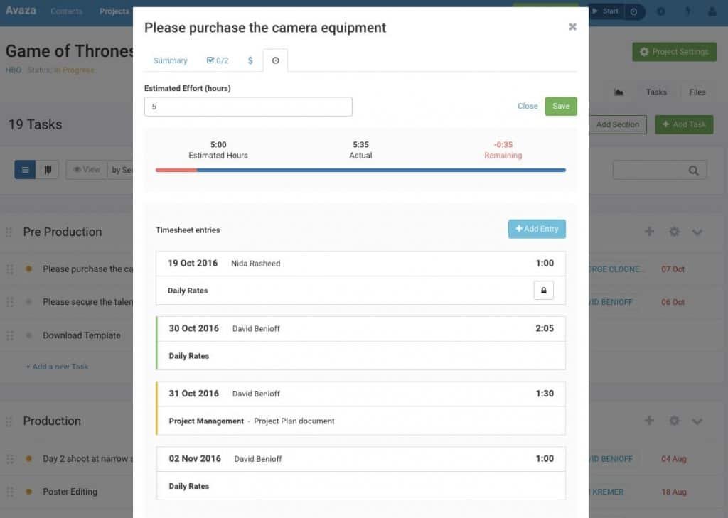Switch to the Summary tab

point(169,60)
